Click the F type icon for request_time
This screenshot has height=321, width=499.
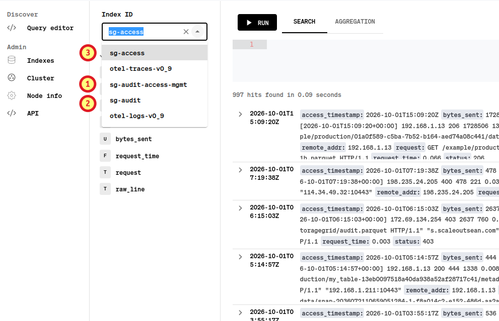tap(105, 156)
